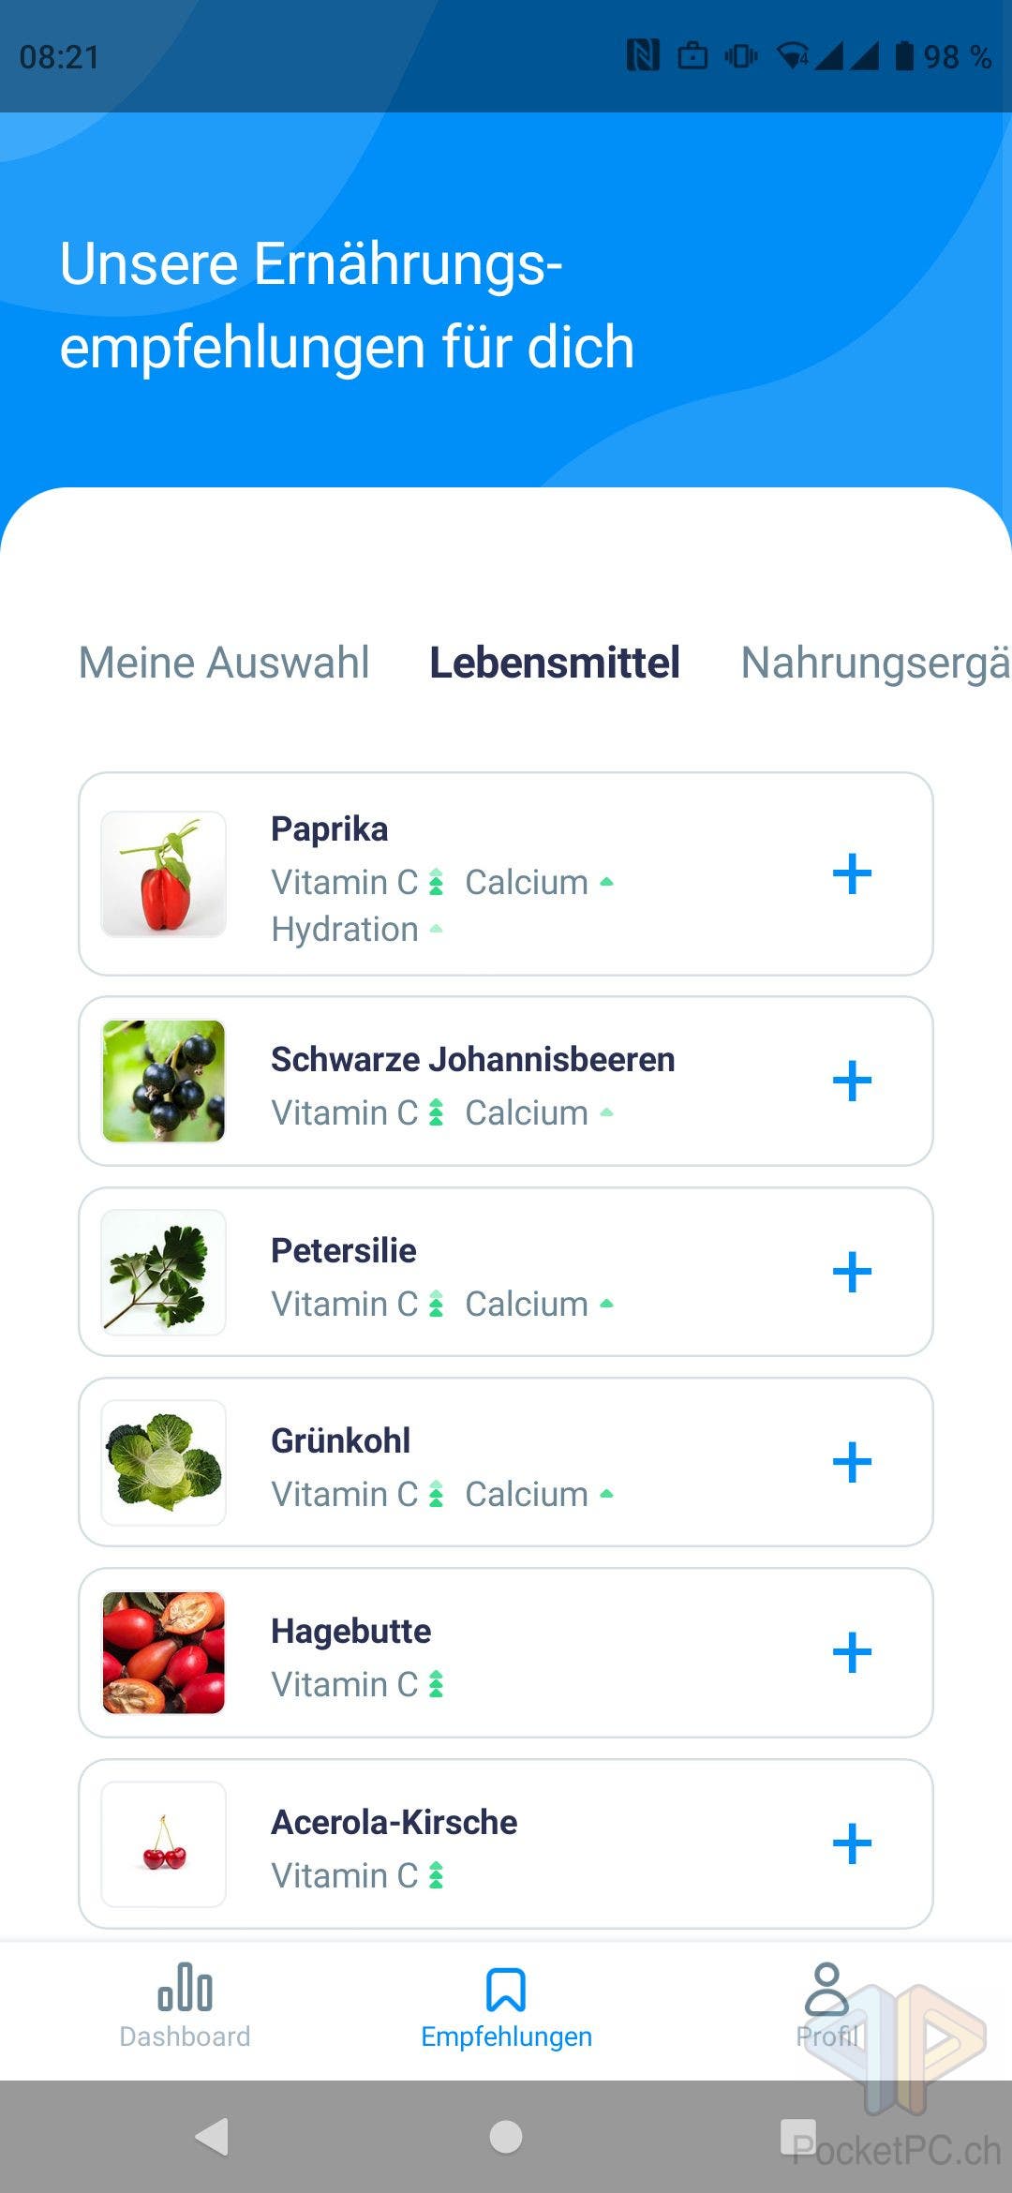Add Acerola-Kirsche with plus icon
The width and height of the screenshot is (1012, 2193).
tap(852, 1843)
